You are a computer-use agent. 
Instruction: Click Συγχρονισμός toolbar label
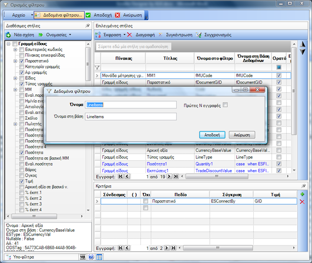[218, 35]
